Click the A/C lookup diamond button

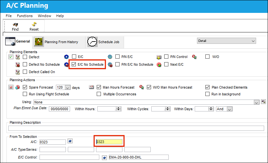coord(70,141)
